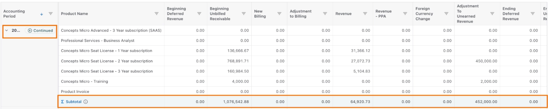Click revenue value 31,366.12

(x=361, y=51)
